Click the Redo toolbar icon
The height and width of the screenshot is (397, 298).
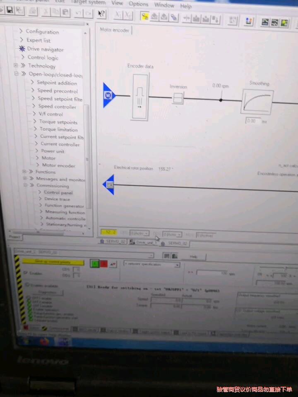point(89,13)
